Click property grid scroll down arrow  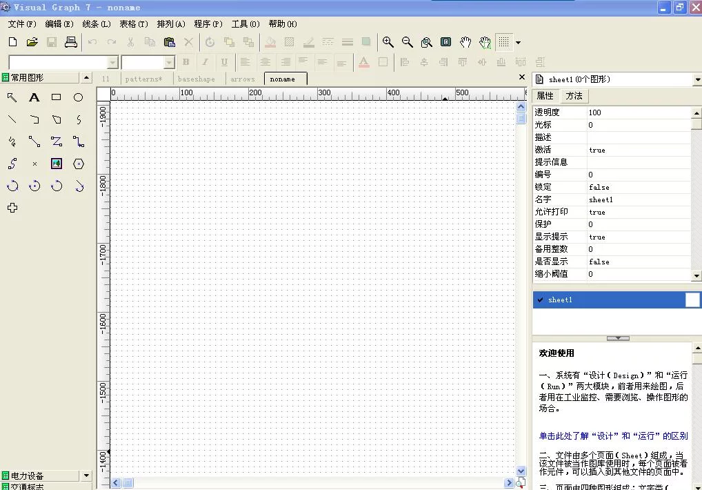(696, 276)
